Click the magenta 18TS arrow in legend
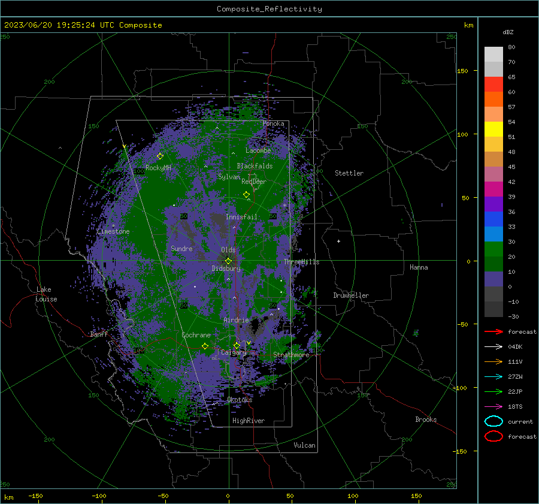The width and height of the screenshot is (539, 504). point(493,407)
